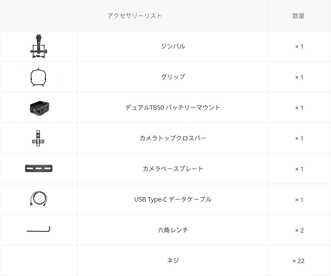Select the ジンバル item name
Image resolution: width=331 pixels, height=276 pixels.
[x=173, y=47]
